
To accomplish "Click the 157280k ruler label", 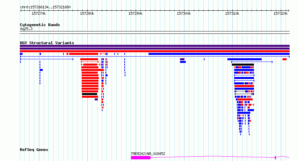I will pyautogui.click(x=87, y=13).
